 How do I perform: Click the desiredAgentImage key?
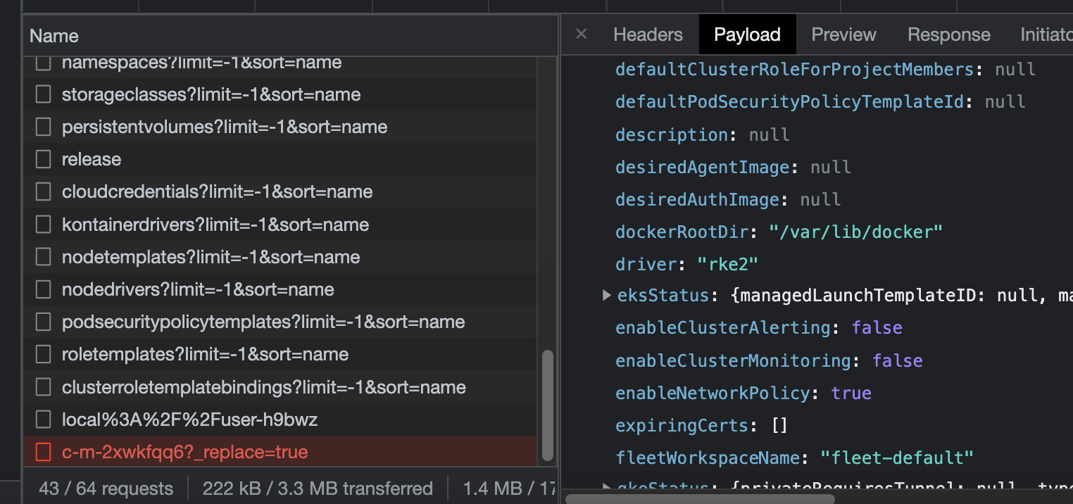coord(702,168)
